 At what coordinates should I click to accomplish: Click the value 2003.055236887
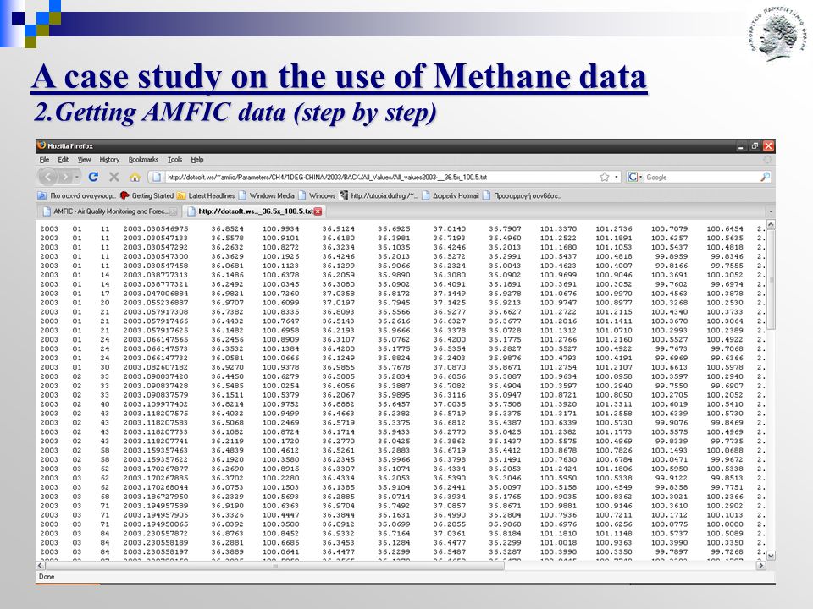[156, 303]
